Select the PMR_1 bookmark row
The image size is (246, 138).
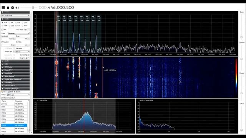pyautogui.click(x=14, y=110)
